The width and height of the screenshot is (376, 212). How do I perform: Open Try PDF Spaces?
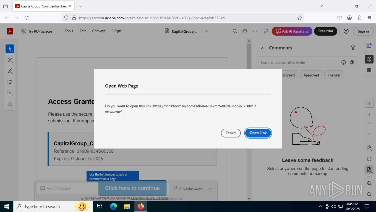(x=37, y=31)
